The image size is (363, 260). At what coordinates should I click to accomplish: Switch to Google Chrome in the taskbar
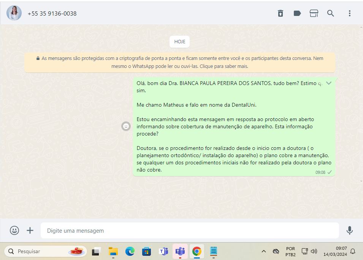click(197, 251)
